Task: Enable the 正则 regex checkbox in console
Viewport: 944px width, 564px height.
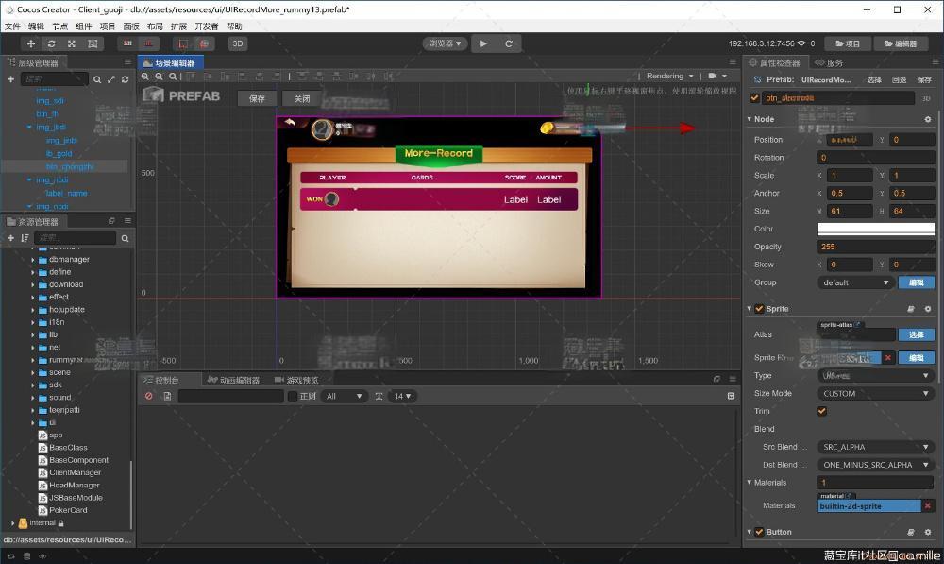Action: pyautogui.click(x=293, y=396)
